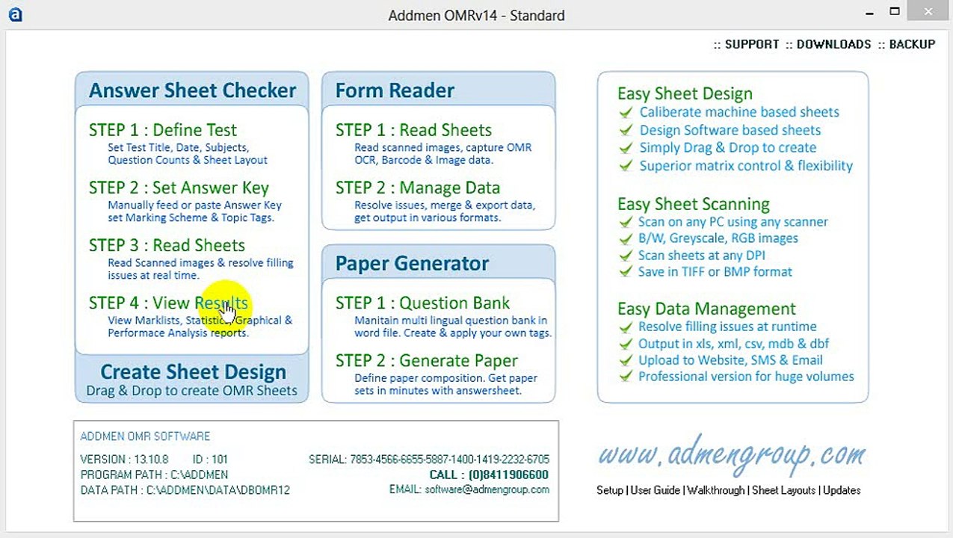953x538 pixels.
Task: Open STEP 4 : View Results
Action: pyautogui.click(x=168, y=303)
